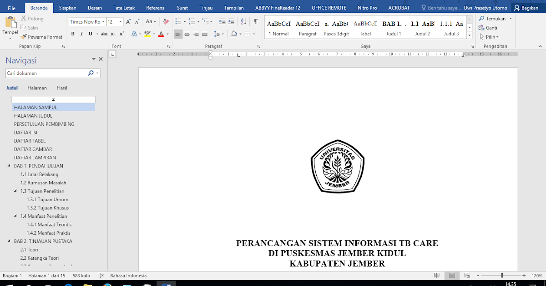546x286 pixels.
Task: Switch to read mode view icon
Action: tap(437, 276)
